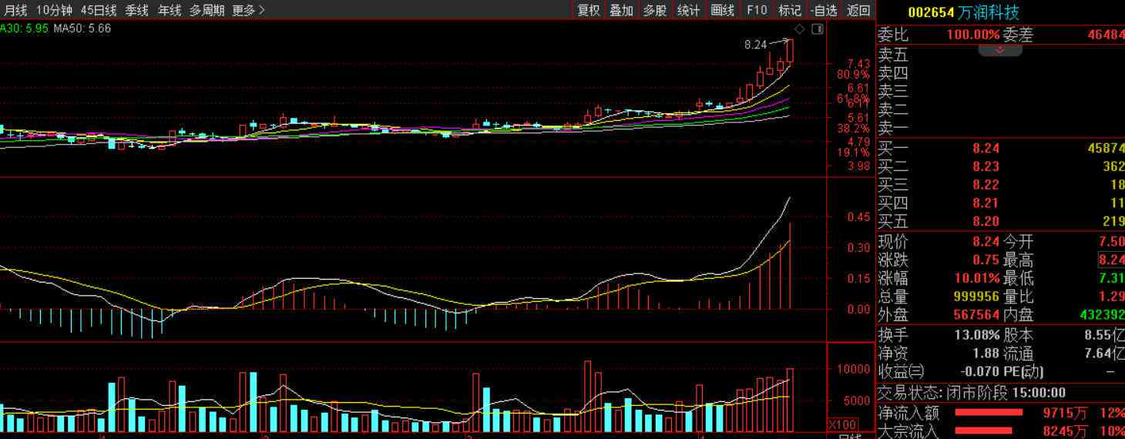This screenshot has height=439, width=1125.
Task: Expand the red double-chevron under 委差
Action: click(x=1000, y=49)
